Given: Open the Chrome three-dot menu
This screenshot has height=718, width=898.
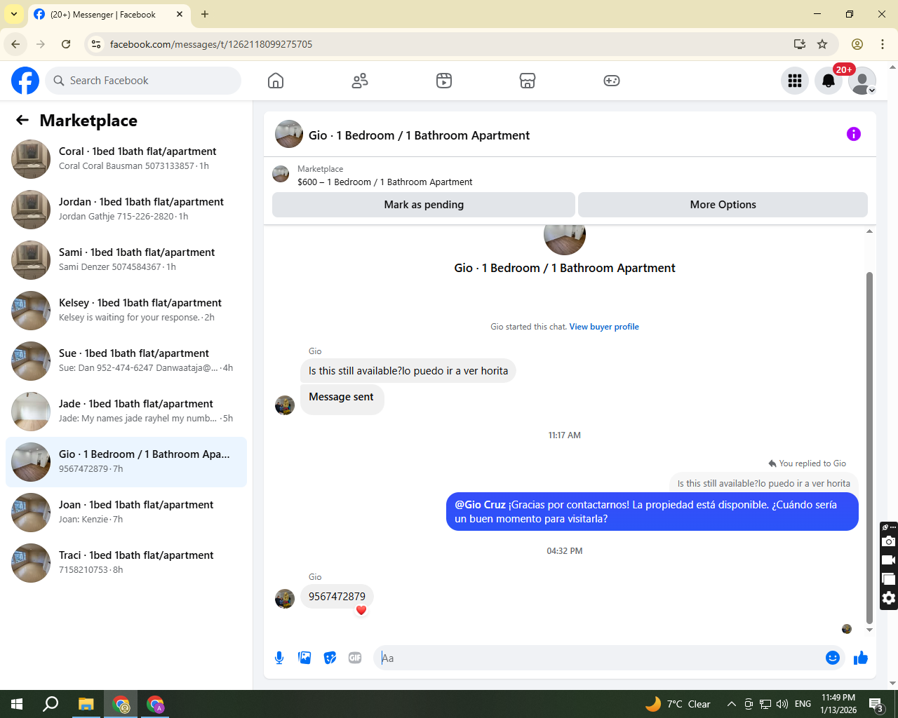Looking at the screenshot, I should click(x=883, y=44).
